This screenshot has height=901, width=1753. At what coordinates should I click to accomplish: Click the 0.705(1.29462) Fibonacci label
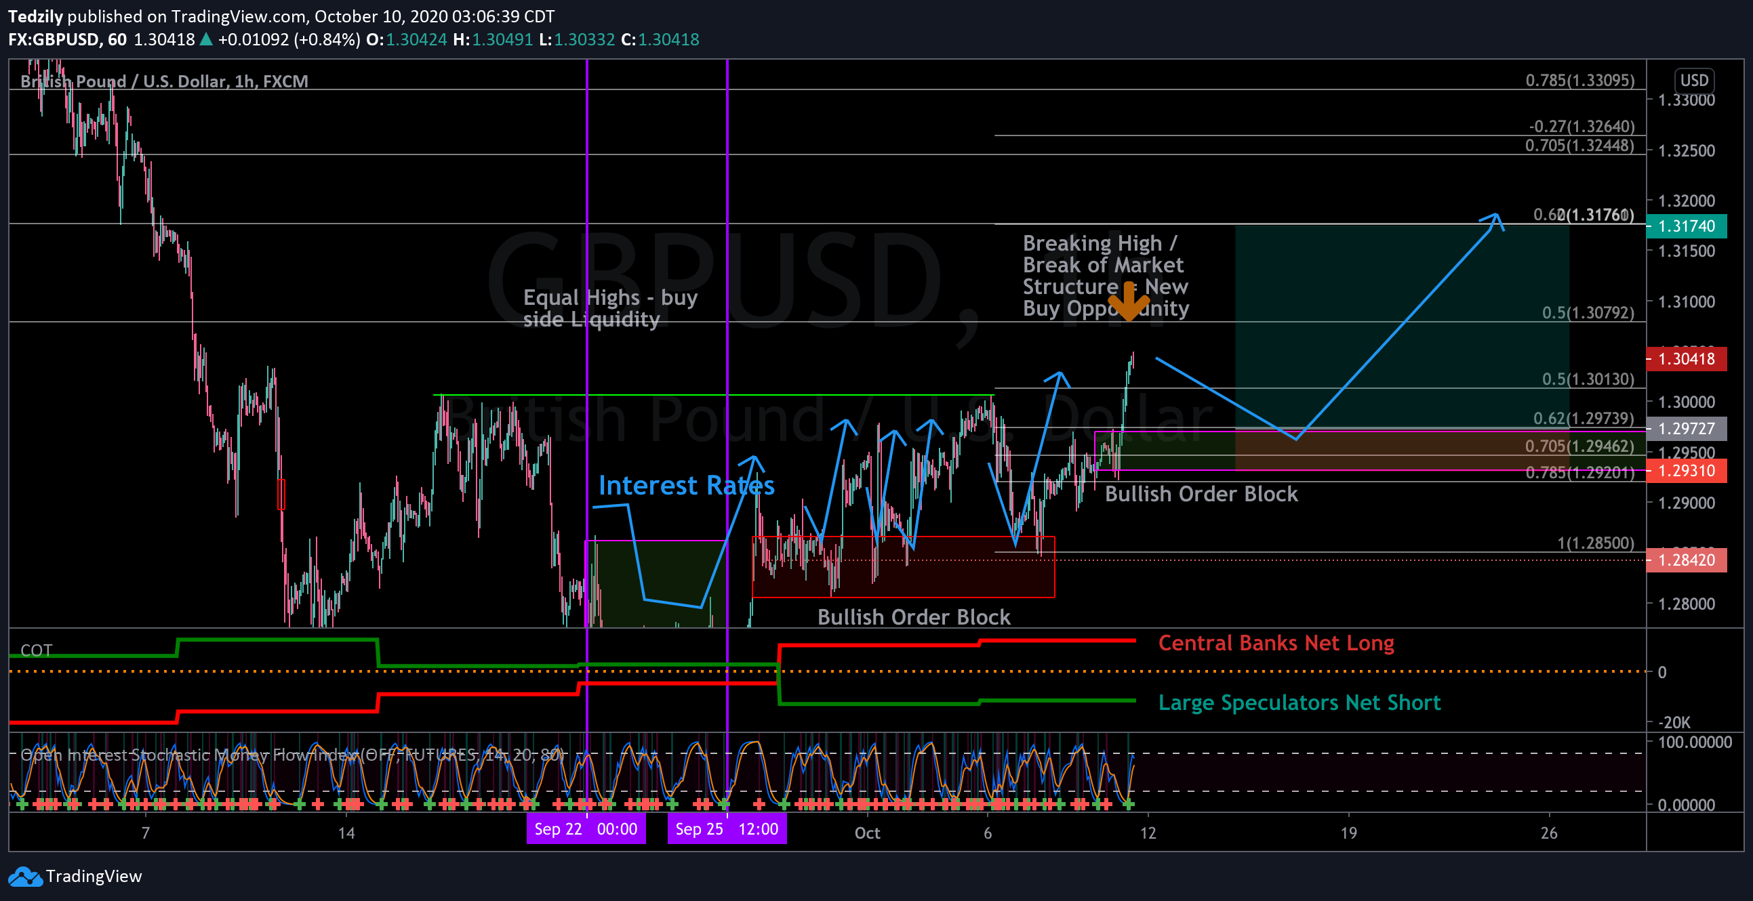1579,446
